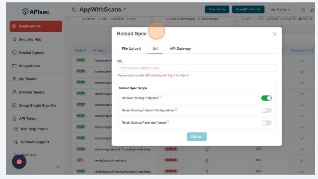318x179 pixels.
Task: Click the Authenticated legend item
Action: click(208, 19)
